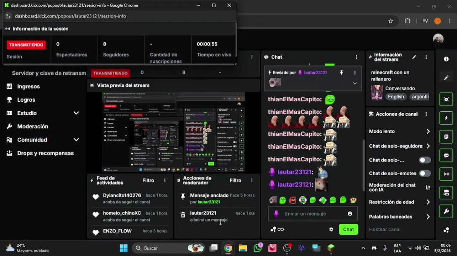Click the Kick dots icon at sidebar bottom

(x=446, y=230)
